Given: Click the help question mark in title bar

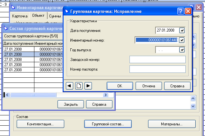Looking at the screenshot, I should (180, 11).
